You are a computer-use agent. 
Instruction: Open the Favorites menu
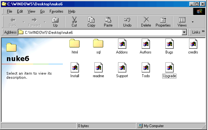pos(56,11)
